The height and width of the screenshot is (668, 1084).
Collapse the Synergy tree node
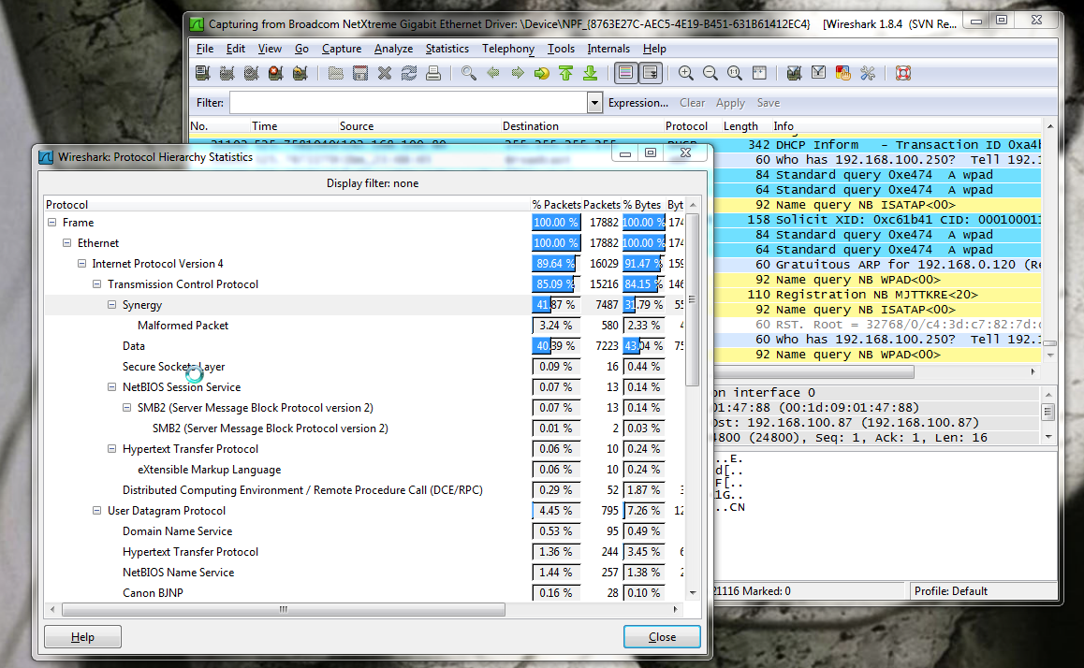111,305
